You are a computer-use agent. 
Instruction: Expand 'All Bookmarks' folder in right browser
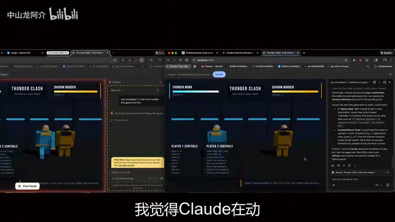pos(383,67)
